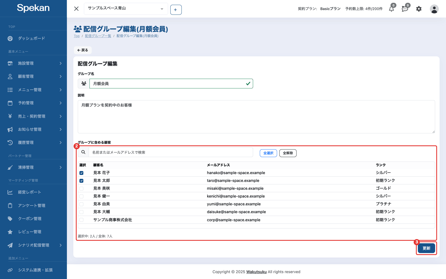Click the グループ名 input field
This screenshot has height=279, width=446.
pos(171,84)
